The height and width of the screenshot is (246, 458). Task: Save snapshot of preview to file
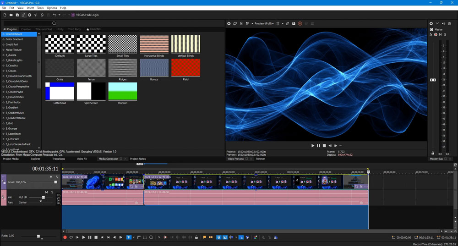294,23
